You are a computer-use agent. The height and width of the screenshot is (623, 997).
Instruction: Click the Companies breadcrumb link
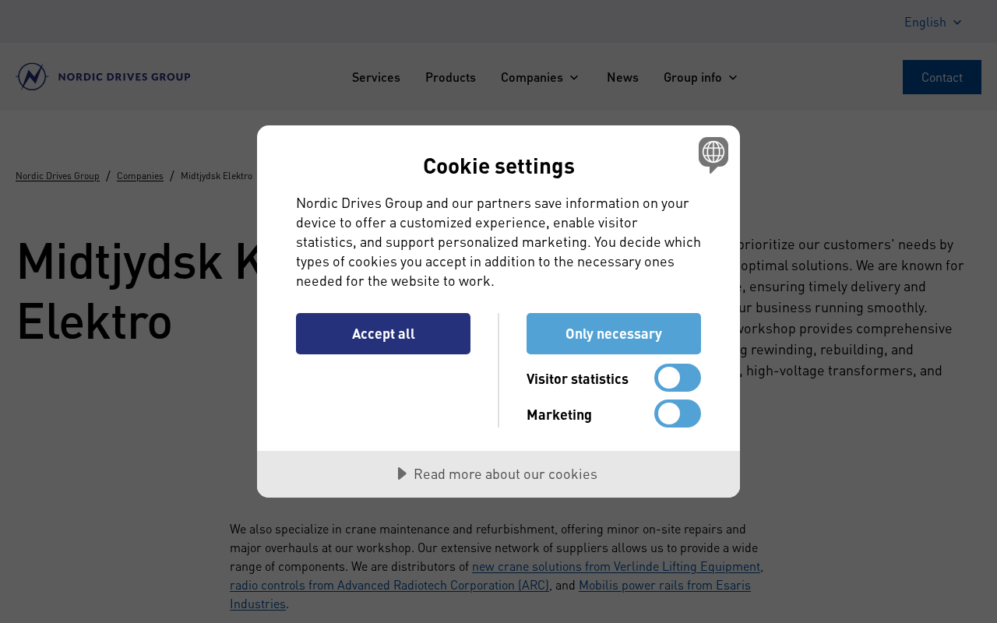tap(140, 176)
